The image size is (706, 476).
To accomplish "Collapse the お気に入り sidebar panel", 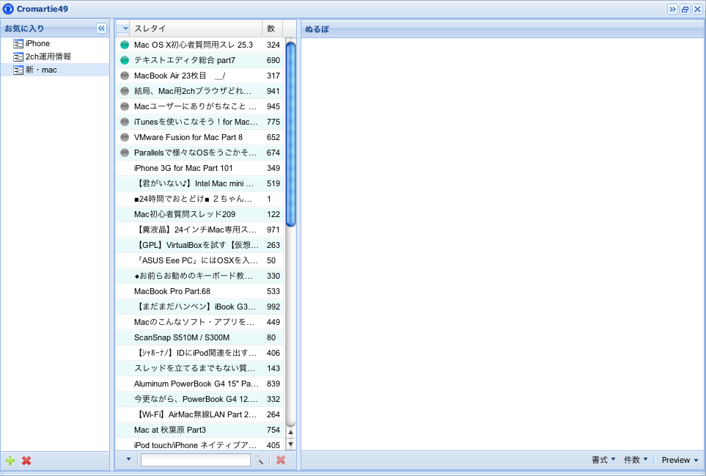I will pos(101,28).
